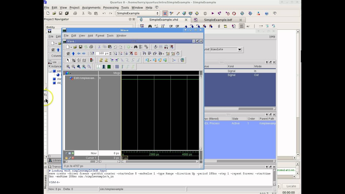Click the Parent Path column header
The image size is (345, 194).
(267, 119)
